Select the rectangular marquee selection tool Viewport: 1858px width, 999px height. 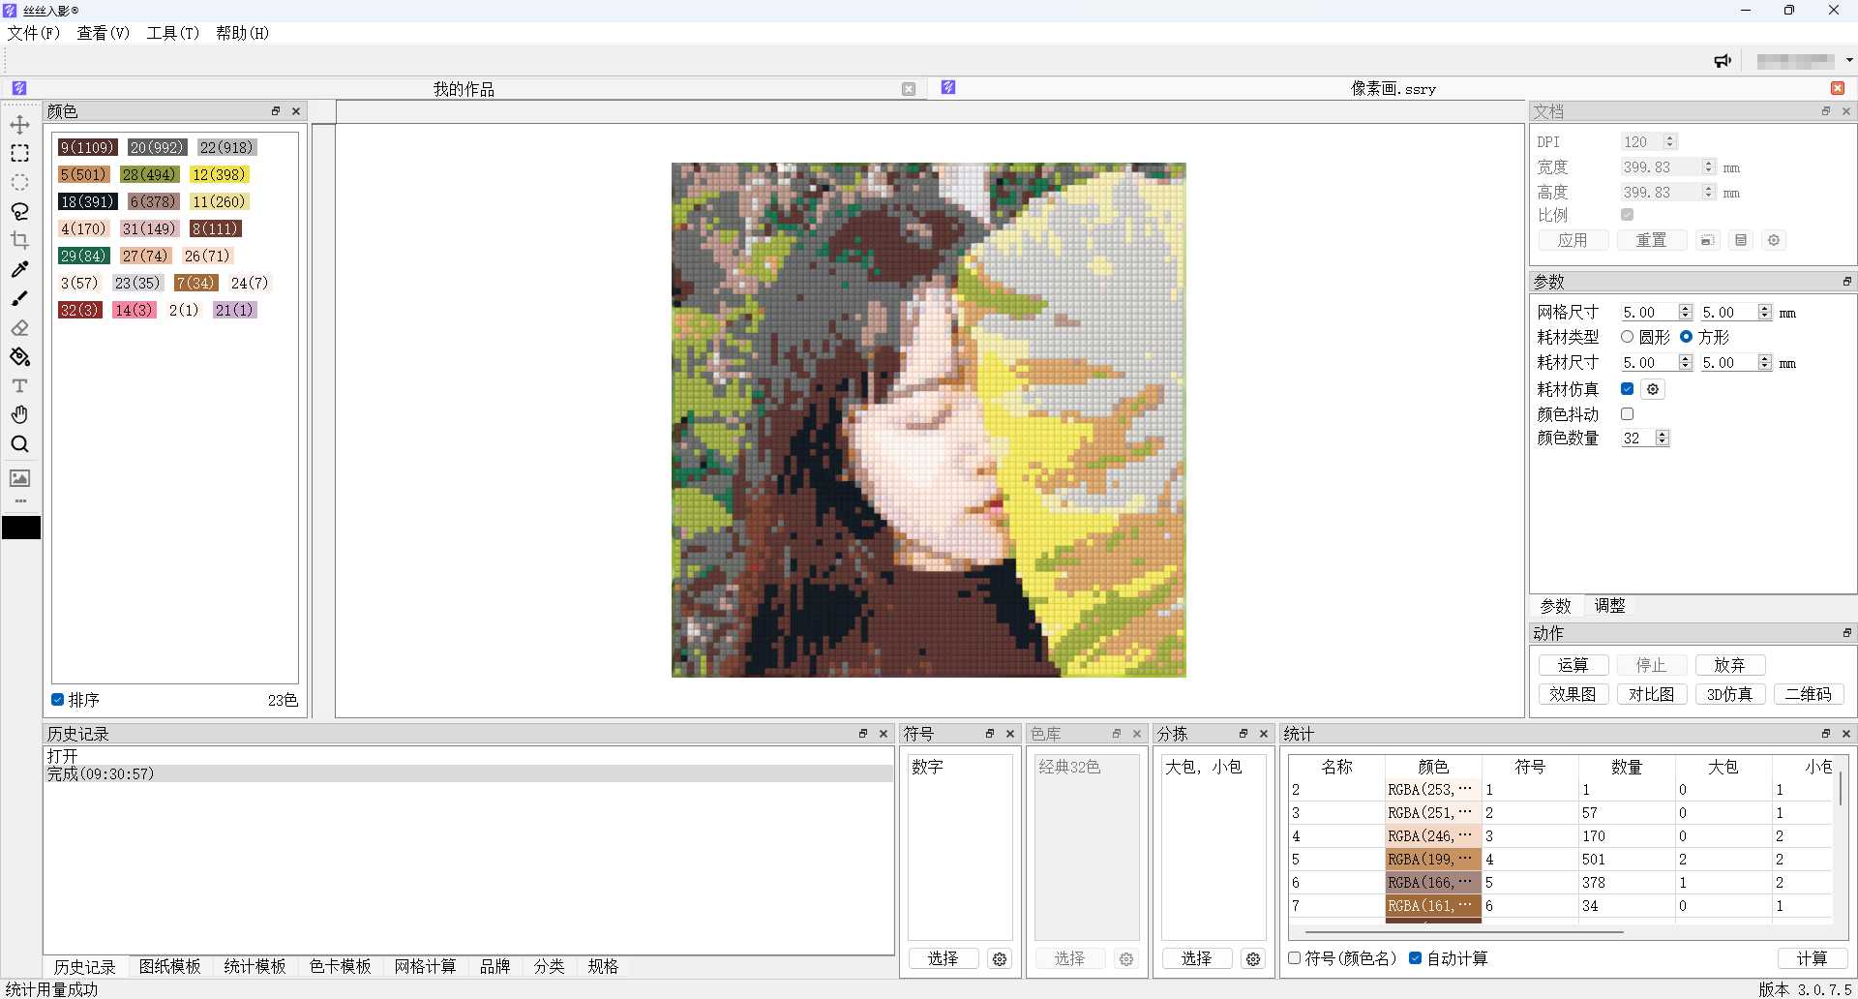click(x=19, y=154)
